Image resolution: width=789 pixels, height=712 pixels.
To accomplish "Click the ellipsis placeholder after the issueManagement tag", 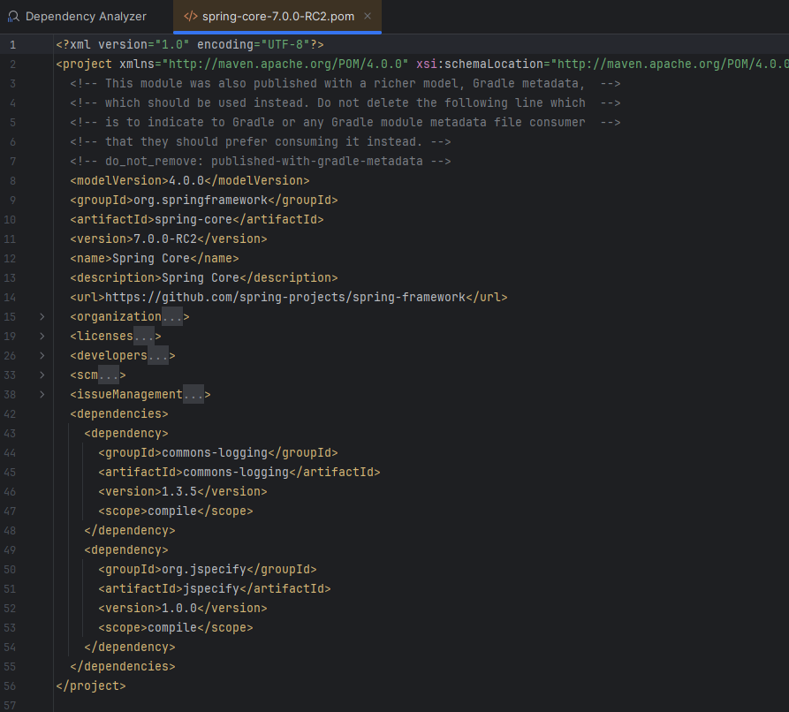I will 193,394.
